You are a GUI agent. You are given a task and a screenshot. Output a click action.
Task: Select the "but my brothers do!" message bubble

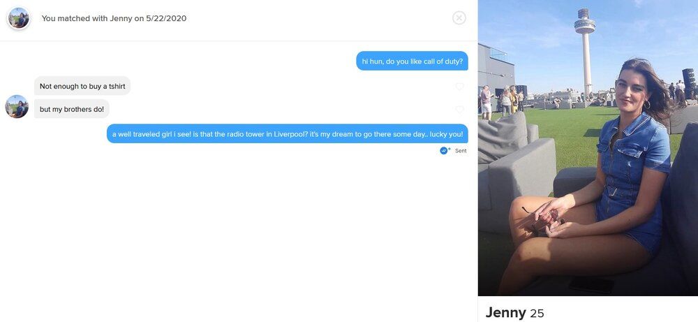tap(72, 109)
